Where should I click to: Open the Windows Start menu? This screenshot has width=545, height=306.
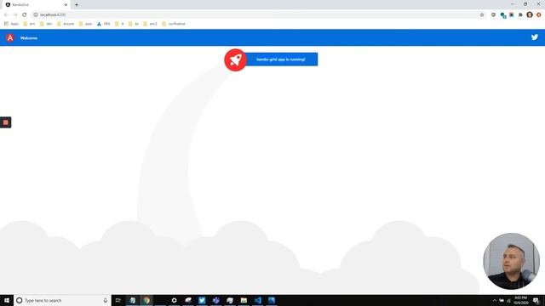click(7, 300)
